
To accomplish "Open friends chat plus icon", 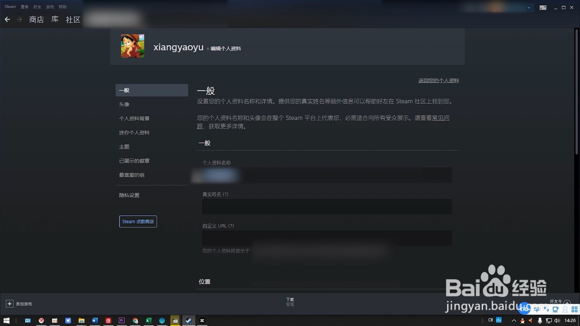I will 567,302.
